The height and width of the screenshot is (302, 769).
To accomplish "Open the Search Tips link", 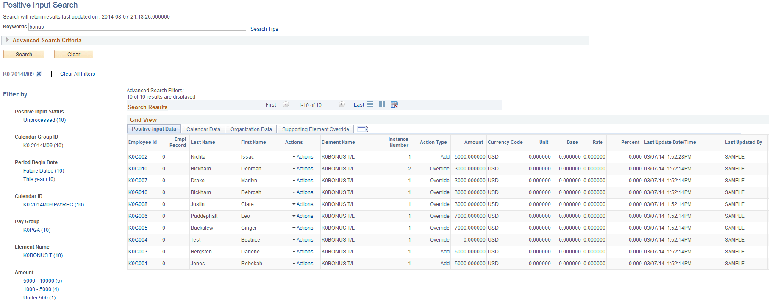I will click(x=264, y=29).
